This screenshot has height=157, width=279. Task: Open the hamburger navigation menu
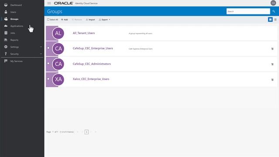49,3
